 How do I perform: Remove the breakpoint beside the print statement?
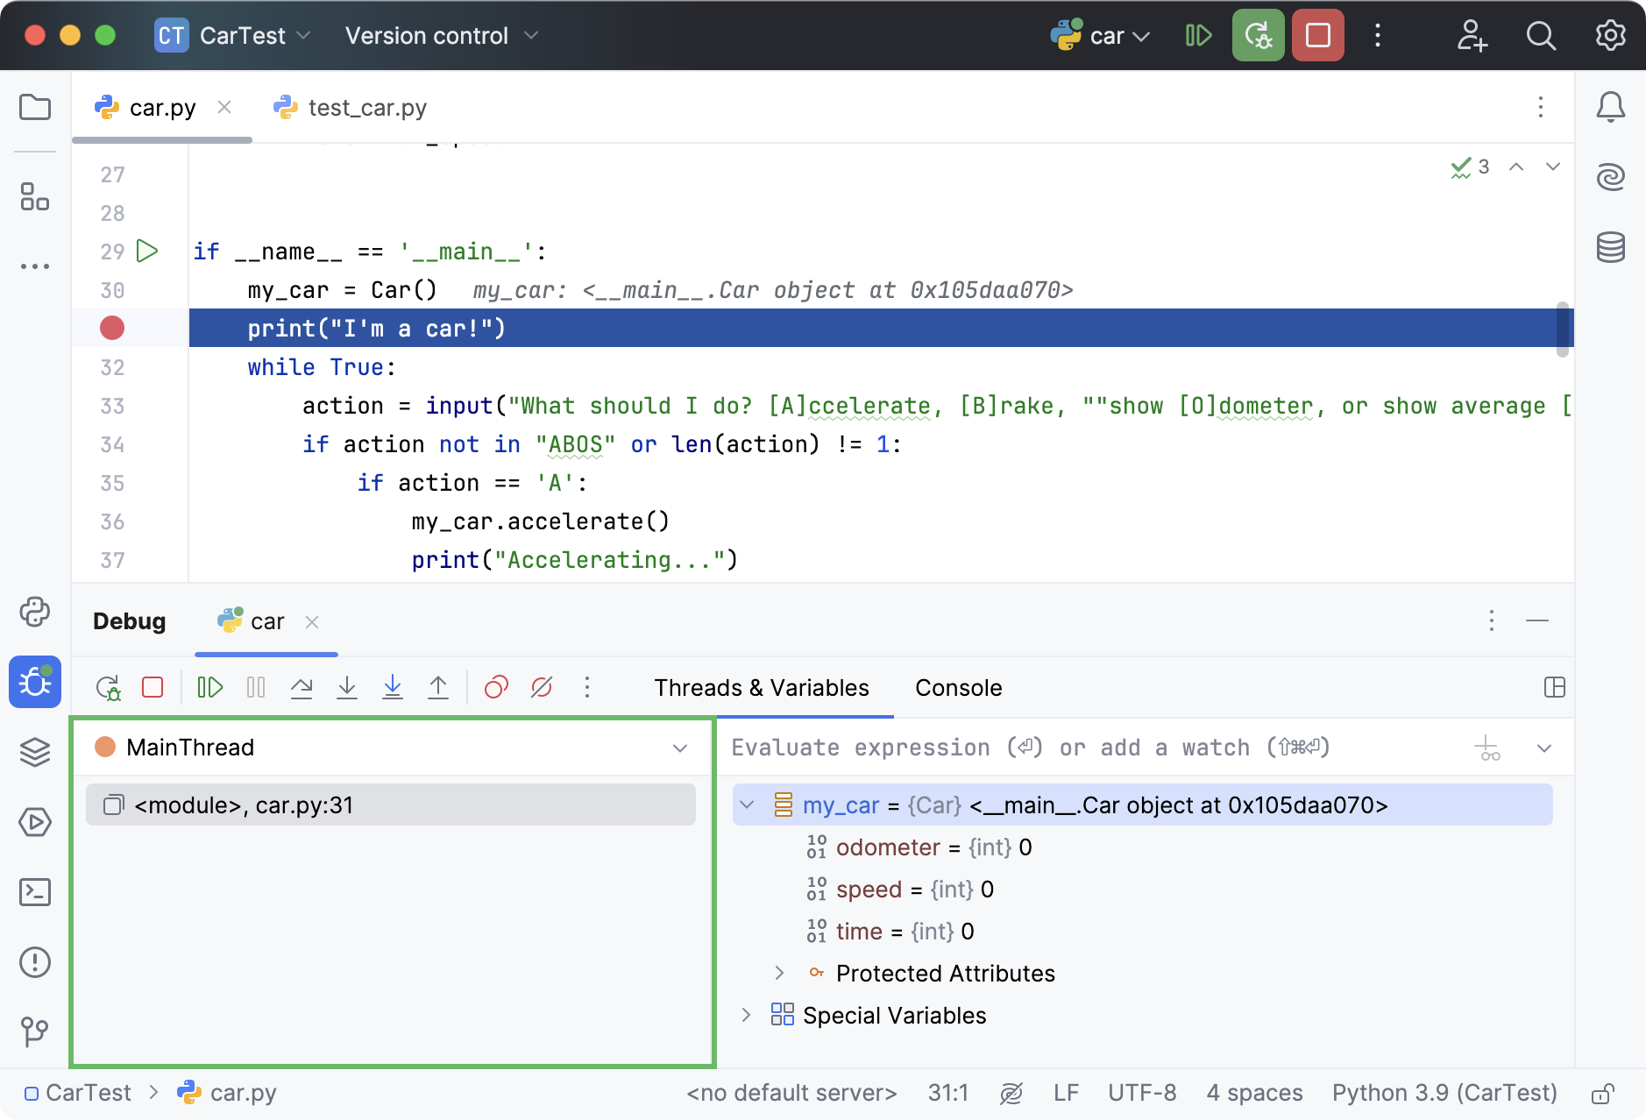click(110, 328)
